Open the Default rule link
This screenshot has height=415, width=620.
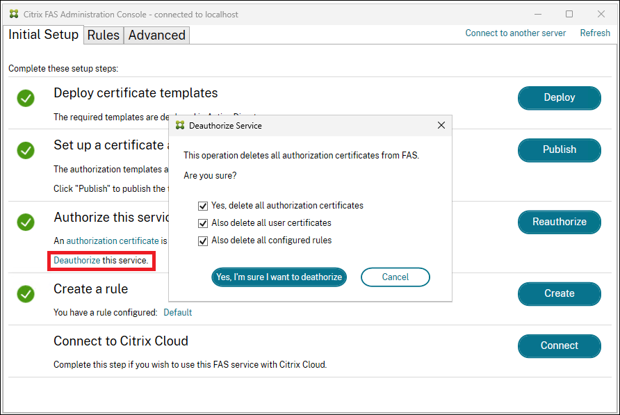(177, 312)
